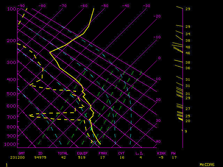Click the frame number 1 at bottom left

6,164
